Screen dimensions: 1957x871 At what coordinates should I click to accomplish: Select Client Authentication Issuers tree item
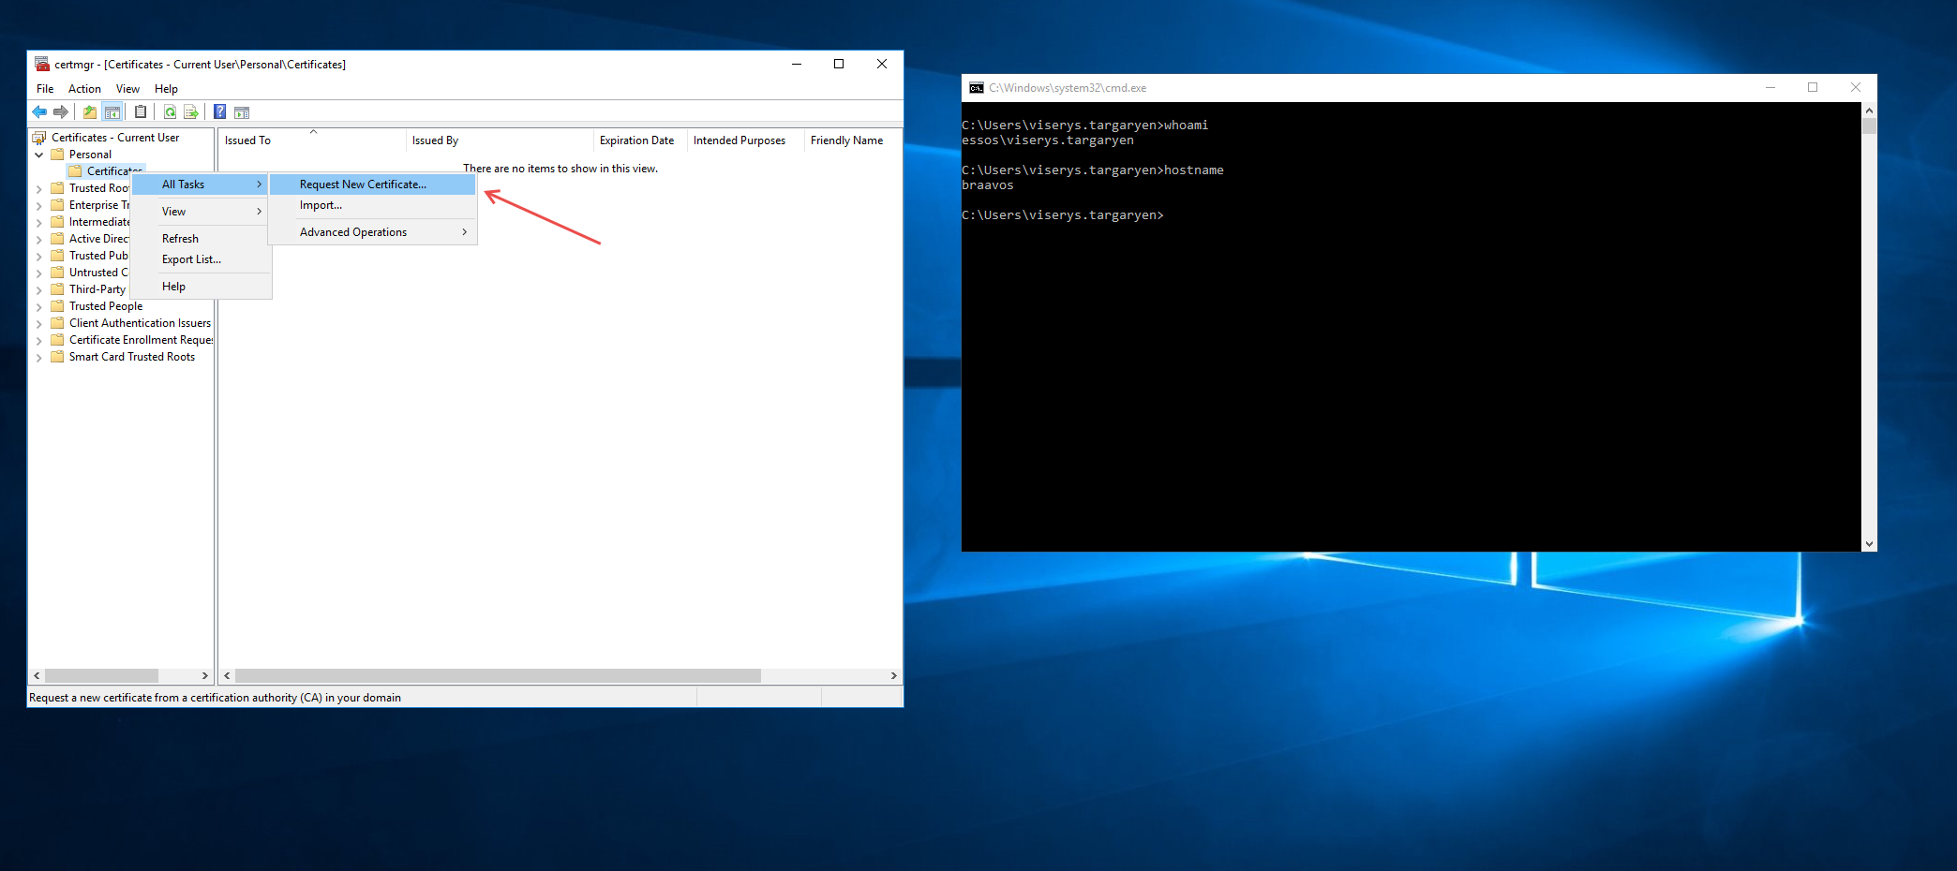140,323
